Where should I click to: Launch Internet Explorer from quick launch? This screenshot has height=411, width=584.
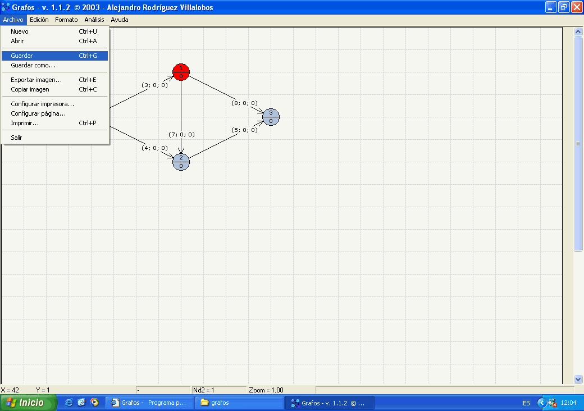click(x=69, y=403)
